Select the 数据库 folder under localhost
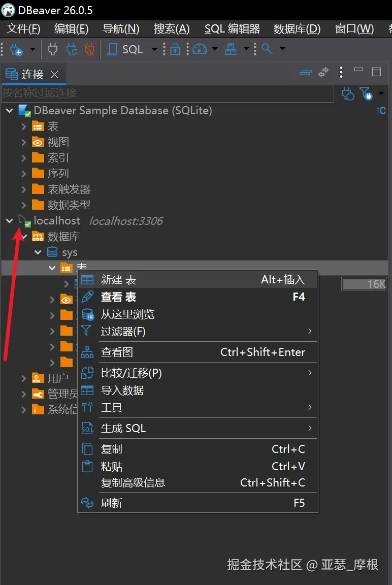 (x=63, y=237)
